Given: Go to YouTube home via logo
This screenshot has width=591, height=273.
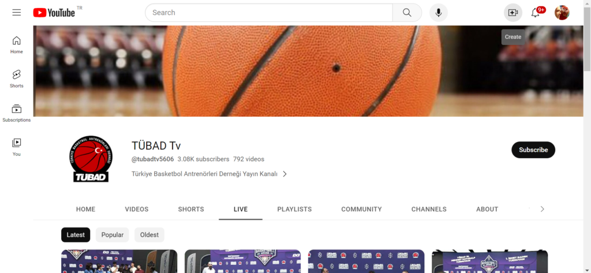Looking at the screenshot, I should click(54, 13).
